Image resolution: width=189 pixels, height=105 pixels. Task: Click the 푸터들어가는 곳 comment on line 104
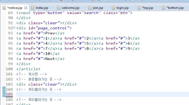pos(39,89)
